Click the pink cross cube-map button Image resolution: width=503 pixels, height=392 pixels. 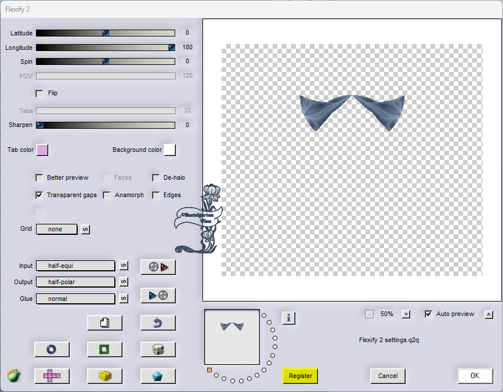(52, 376)
